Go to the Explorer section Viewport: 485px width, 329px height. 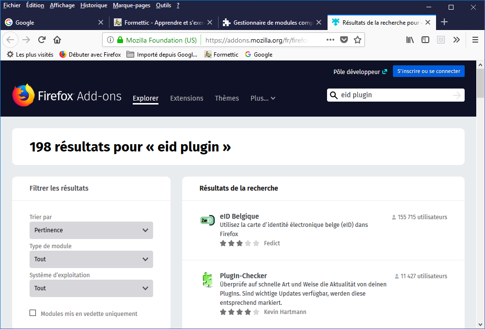click(145, 98)
